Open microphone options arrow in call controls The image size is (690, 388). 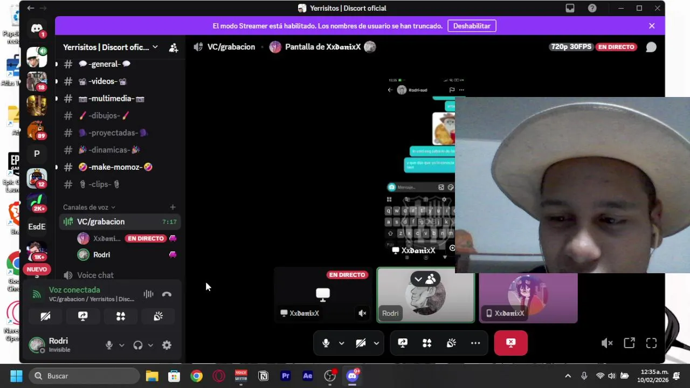(x=341, y=343)
